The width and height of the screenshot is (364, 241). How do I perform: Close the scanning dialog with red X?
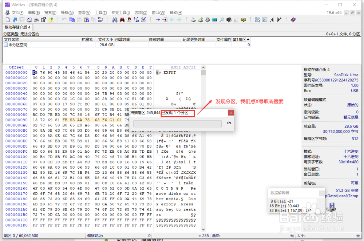pyautogui.click(x=231, y=113)
